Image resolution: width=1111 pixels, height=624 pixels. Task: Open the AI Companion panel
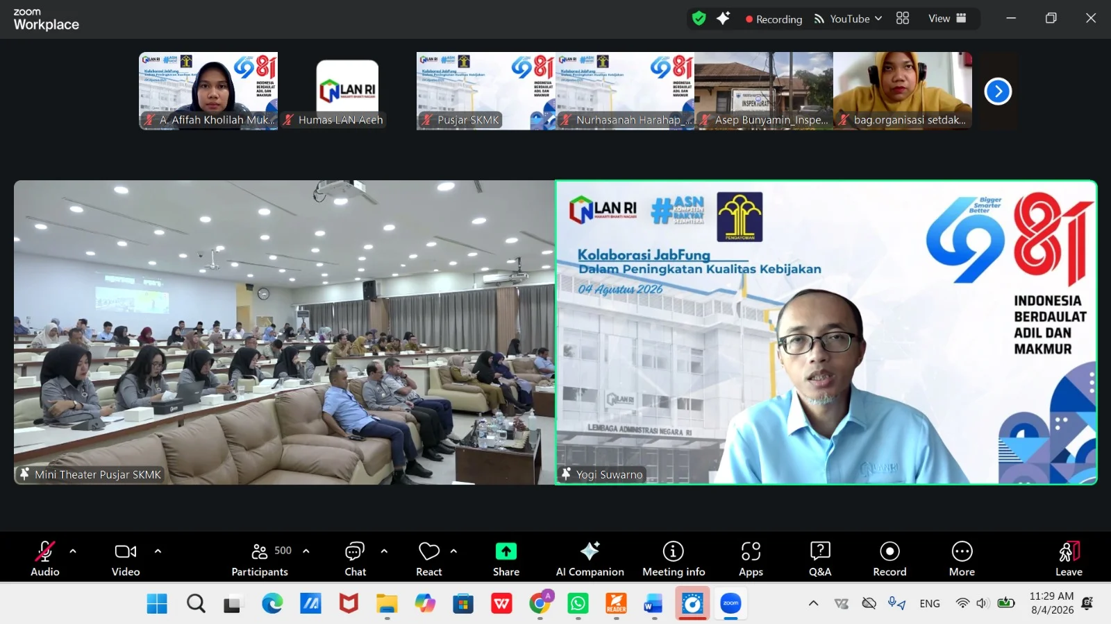(x=590, y=559)
